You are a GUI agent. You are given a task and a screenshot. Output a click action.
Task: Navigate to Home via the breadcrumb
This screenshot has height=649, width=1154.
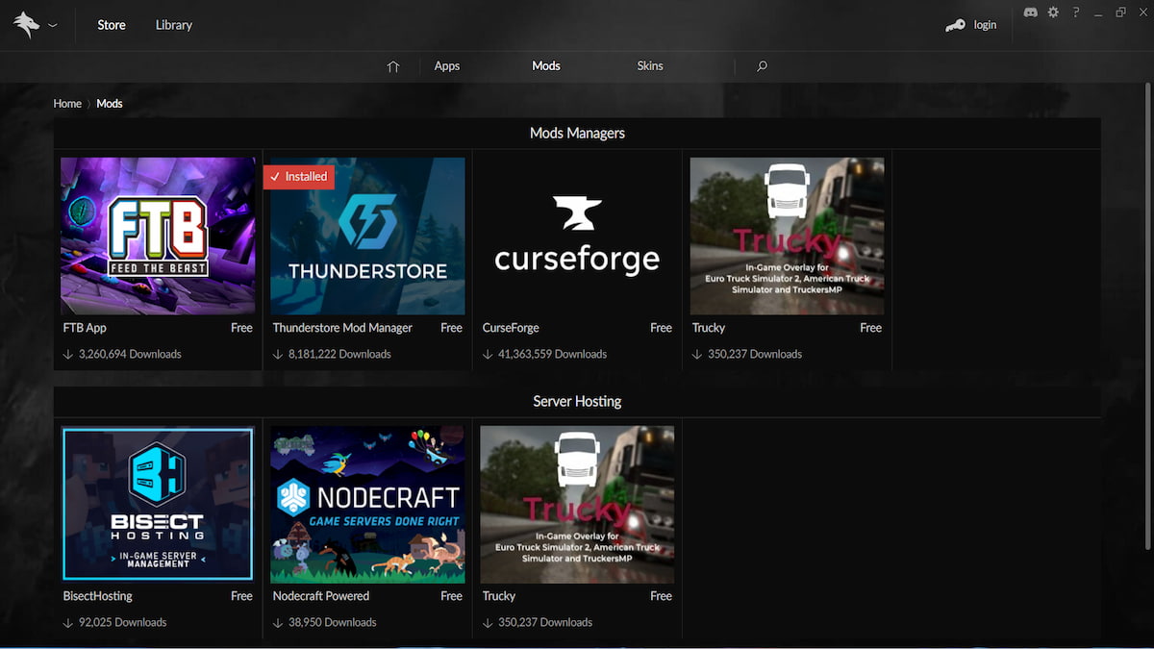(66, 103)
